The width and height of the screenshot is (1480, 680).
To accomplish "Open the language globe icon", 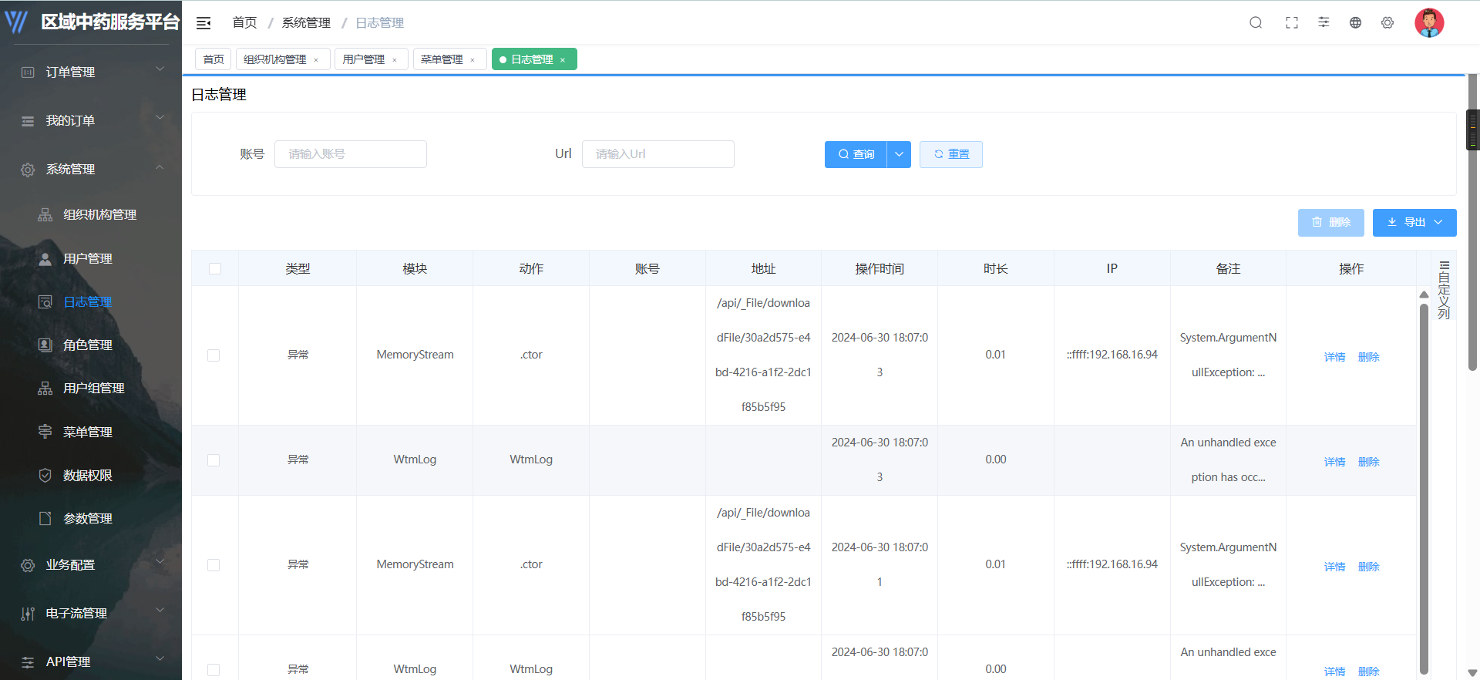I will 1355,22.
